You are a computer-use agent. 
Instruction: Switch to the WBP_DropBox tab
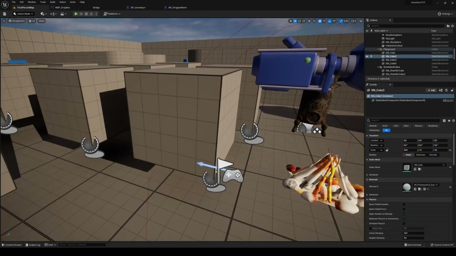coord(63,7)
